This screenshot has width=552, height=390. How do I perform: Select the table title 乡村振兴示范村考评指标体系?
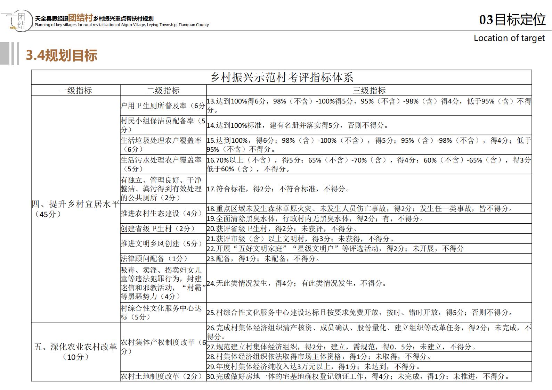coord(282,77)
